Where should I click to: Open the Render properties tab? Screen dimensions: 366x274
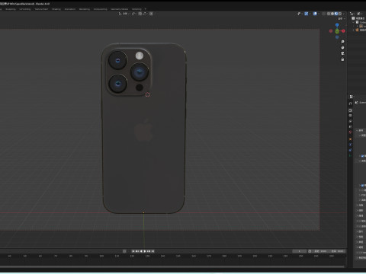pyautogui.click(x=350, y=110)
